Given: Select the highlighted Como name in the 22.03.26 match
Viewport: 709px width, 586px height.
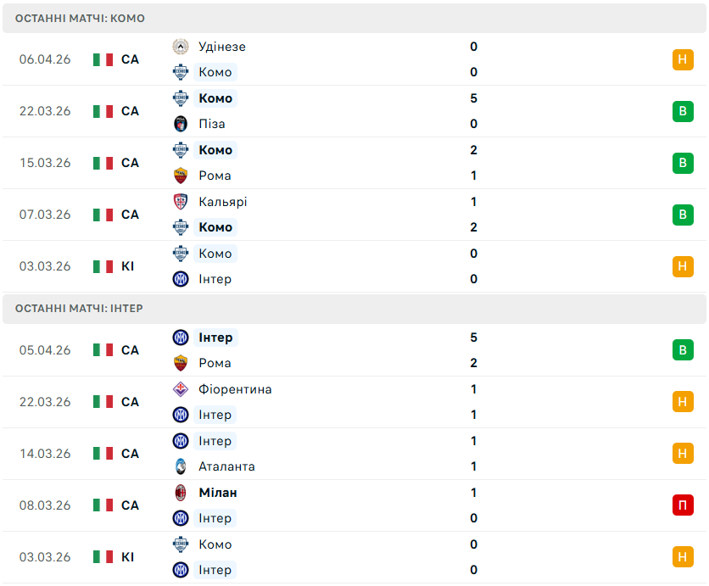Looking at the screenshot, I should pyautogui.click(x=215, y=98).
